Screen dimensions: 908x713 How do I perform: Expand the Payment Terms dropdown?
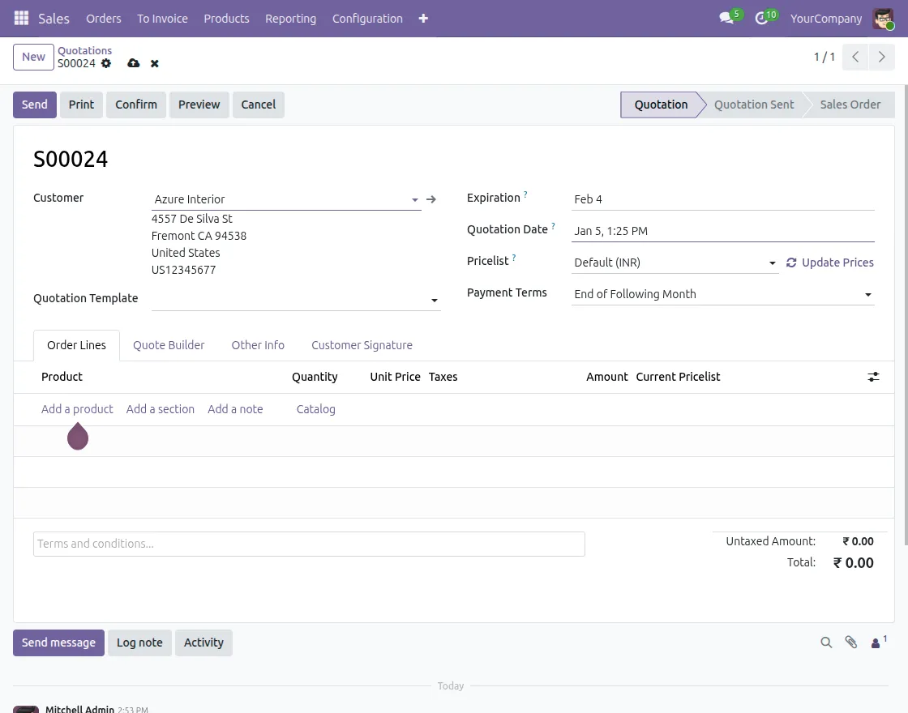point(867,295)
